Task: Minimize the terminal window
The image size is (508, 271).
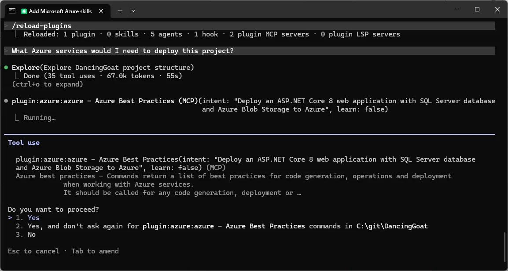Action: coord(457,9)
